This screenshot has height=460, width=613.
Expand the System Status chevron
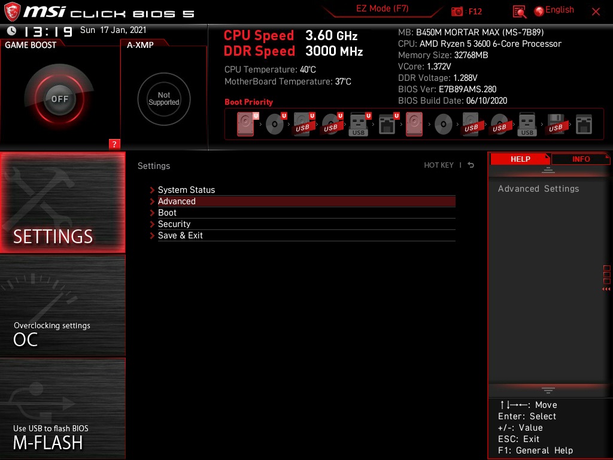[x=152, y=190]
